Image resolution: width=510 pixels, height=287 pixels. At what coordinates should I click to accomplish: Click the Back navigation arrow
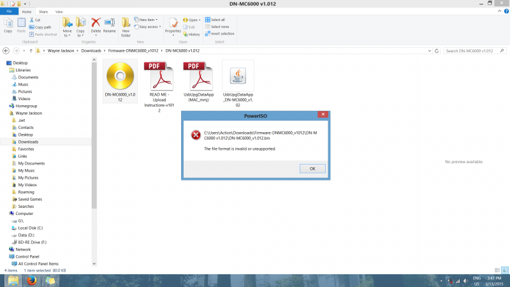pyautogui.click(x=6, y=51)
